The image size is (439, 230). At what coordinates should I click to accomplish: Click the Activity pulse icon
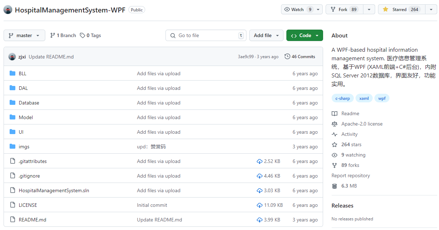pyautogui.click(x=334, y=134)
